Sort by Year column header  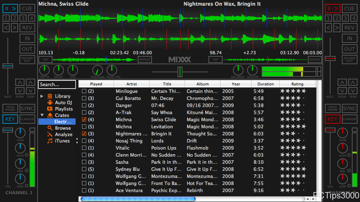[236, 84]
